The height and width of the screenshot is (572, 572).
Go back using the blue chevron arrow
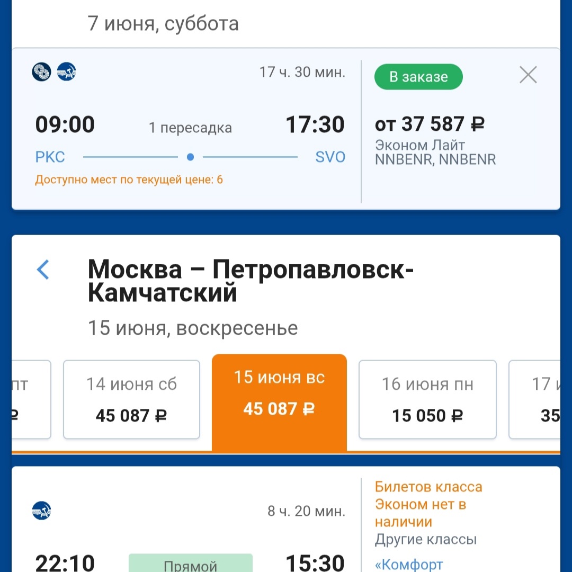43,270
